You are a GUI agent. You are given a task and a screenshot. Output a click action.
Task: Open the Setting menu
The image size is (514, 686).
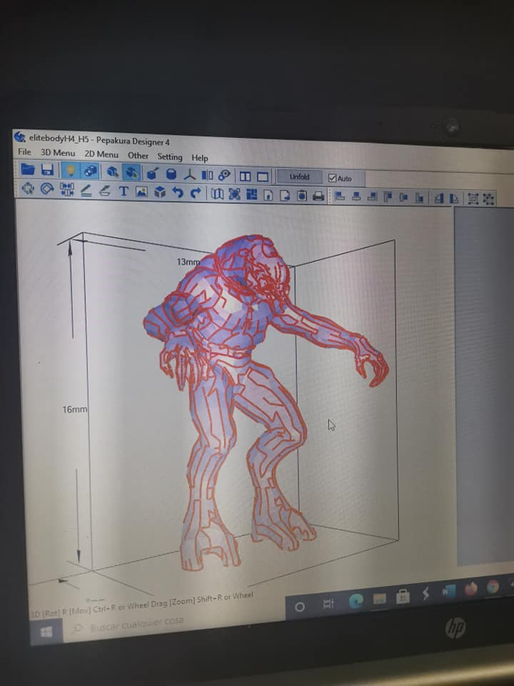(x=170, y=156)
